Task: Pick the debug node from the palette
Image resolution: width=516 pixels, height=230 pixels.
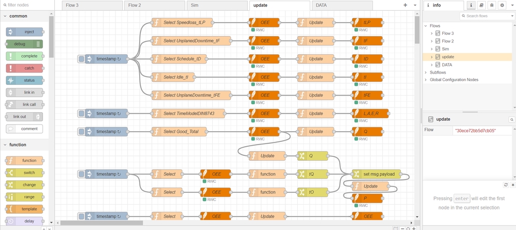Action: tap(24, 44)
